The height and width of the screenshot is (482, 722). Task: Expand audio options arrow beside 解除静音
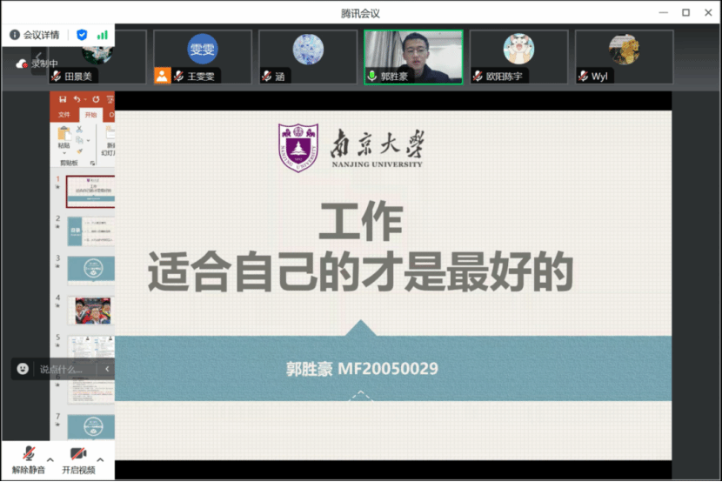pos(50,459)
